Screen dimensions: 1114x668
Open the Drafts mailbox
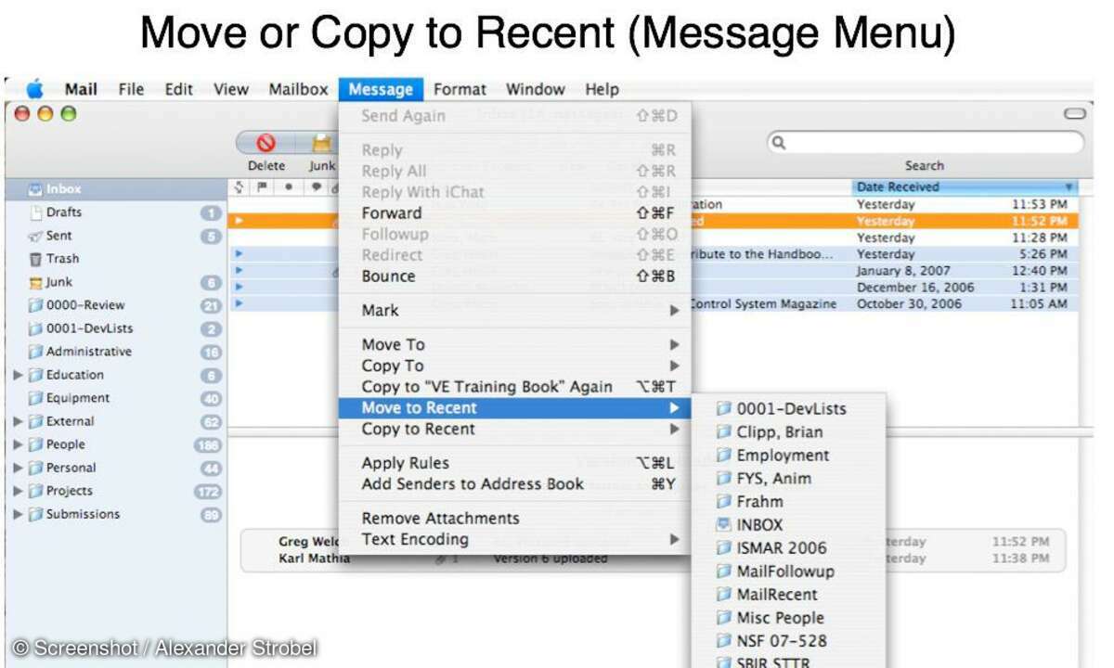coord(63,212)
